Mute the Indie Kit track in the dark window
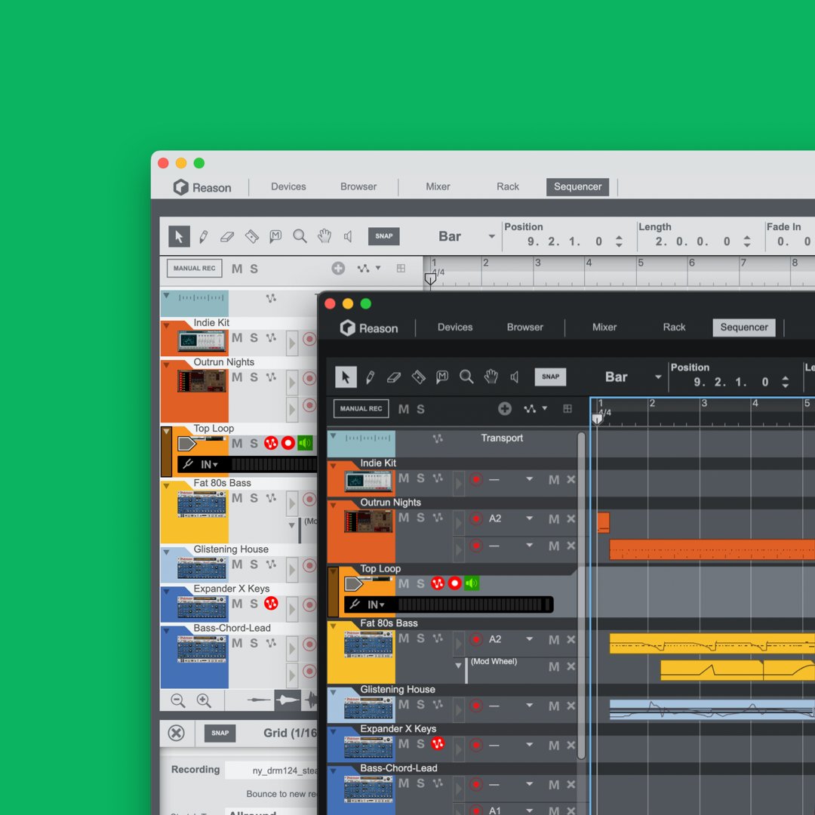Image resolution: width=815 pixels, height=815 pixels. 403,478
